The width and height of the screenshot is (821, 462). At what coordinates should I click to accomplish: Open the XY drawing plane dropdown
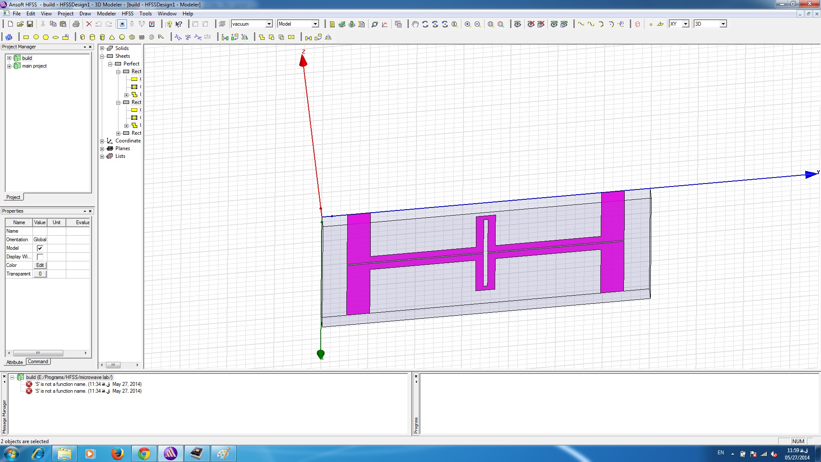tap(685, 24)
